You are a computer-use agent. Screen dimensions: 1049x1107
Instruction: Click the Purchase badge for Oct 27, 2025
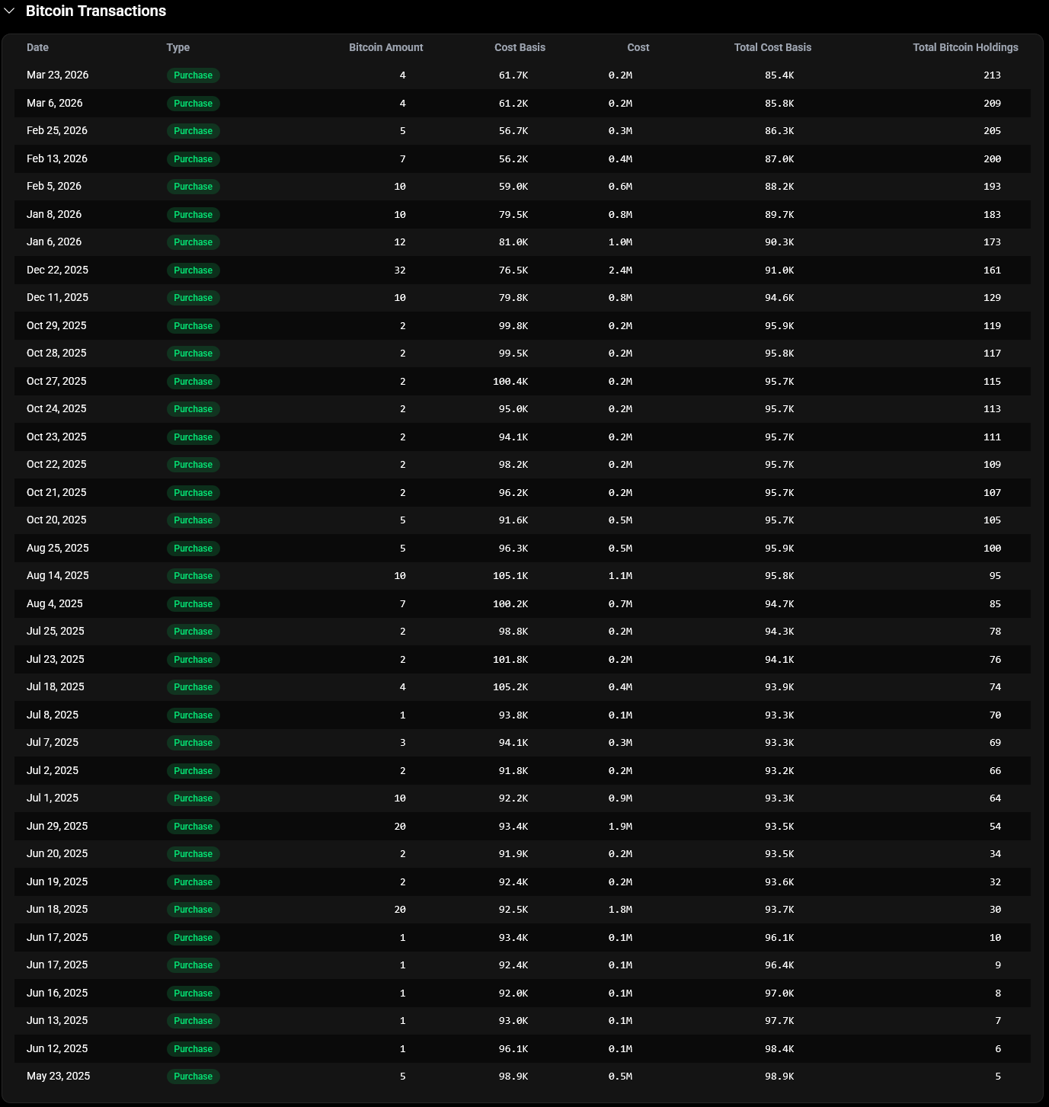tap(193, 382)
